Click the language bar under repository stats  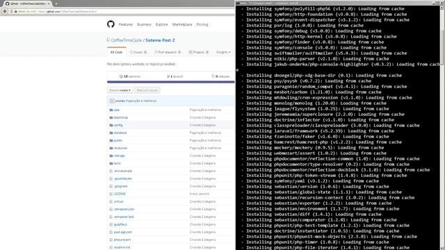tap(171, 82)
